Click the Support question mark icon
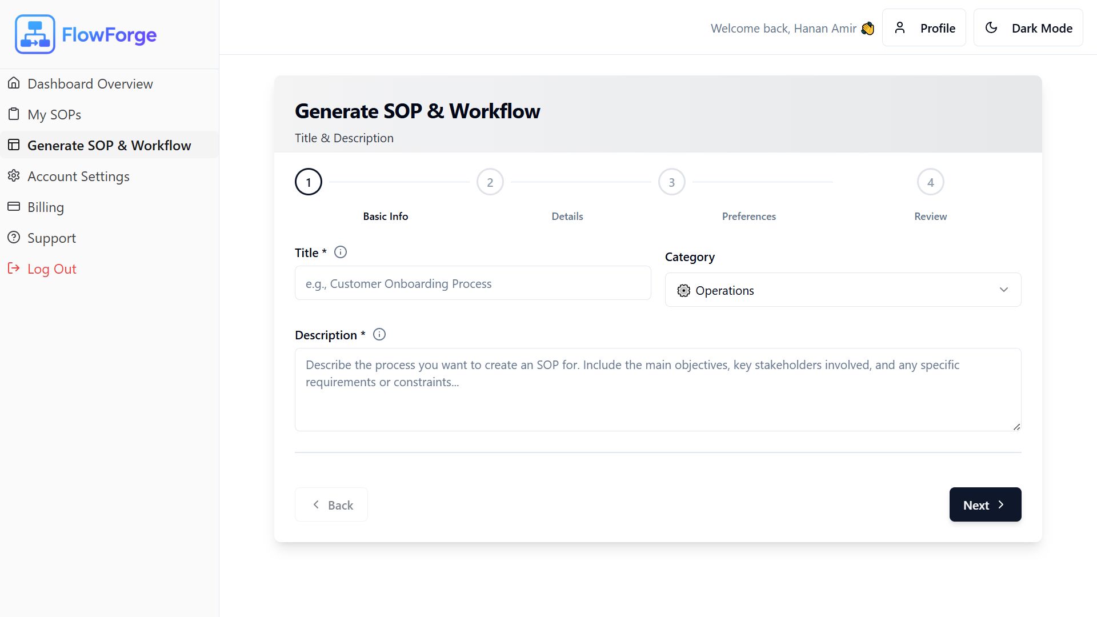Viewport: 1097px width, 617px height. click(x=14, y=238)
